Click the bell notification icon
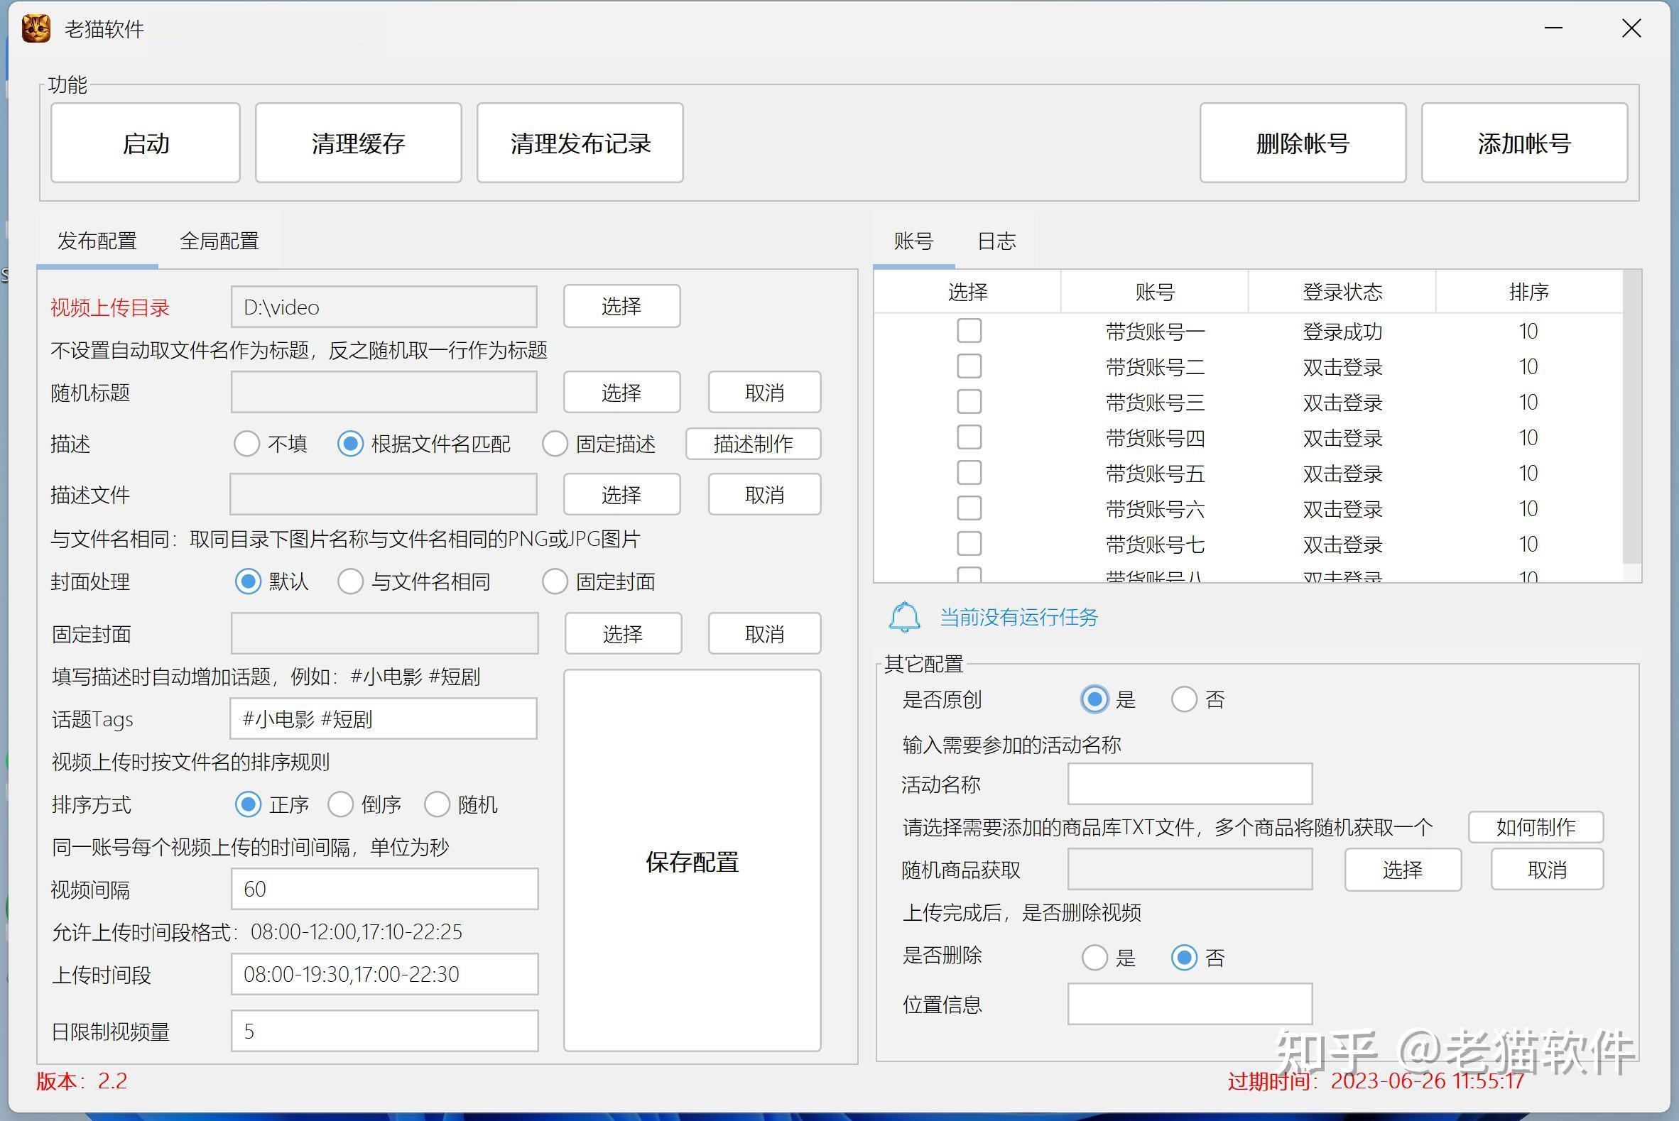 (x=904, y=617)
